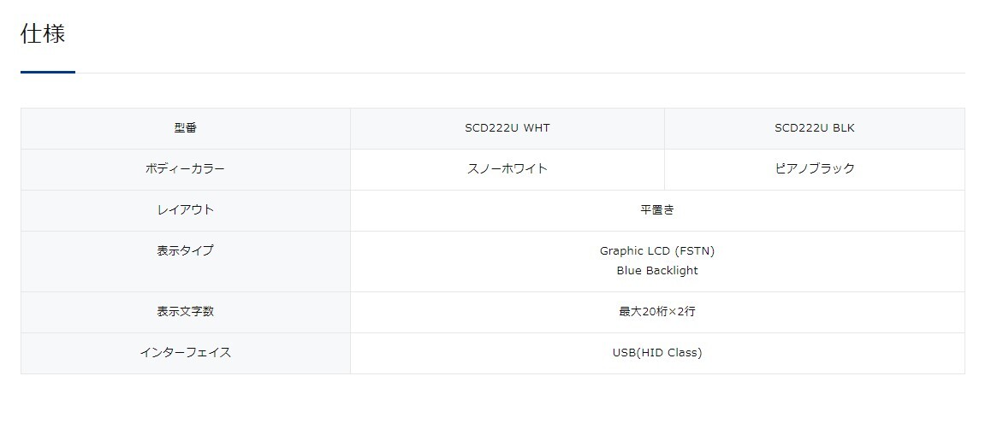Click the blue accent underline below 仕様
1003x429 pixels.
[x=48, y=73]
